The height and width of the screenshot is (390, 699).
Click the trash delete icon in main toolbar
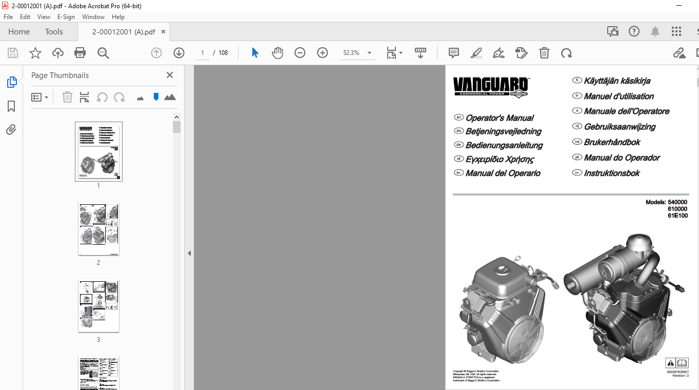pos(544,53)
